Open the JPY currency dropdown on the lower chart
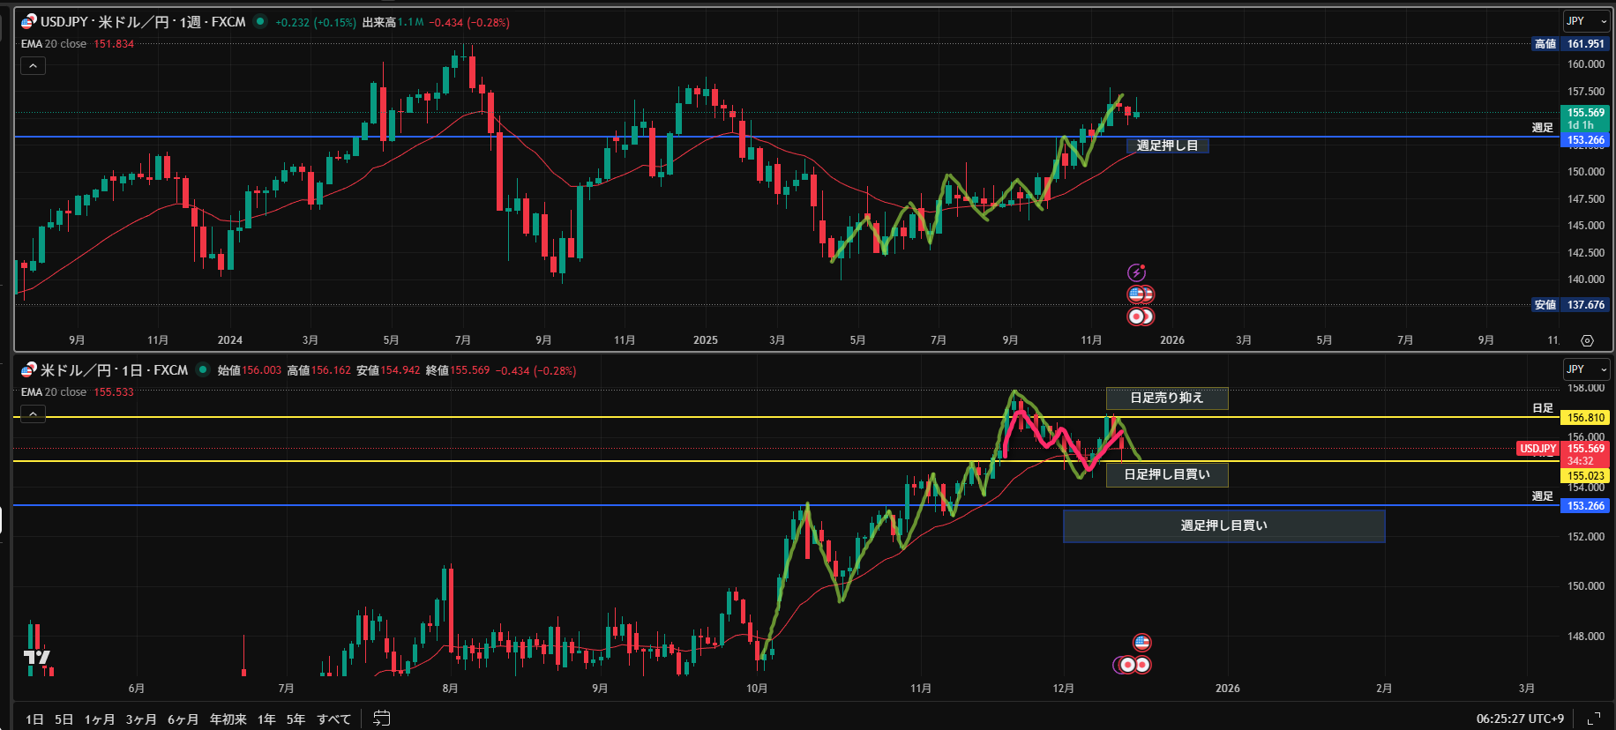Viewport: 1616px width, 730px height. tap(1586, 369)
